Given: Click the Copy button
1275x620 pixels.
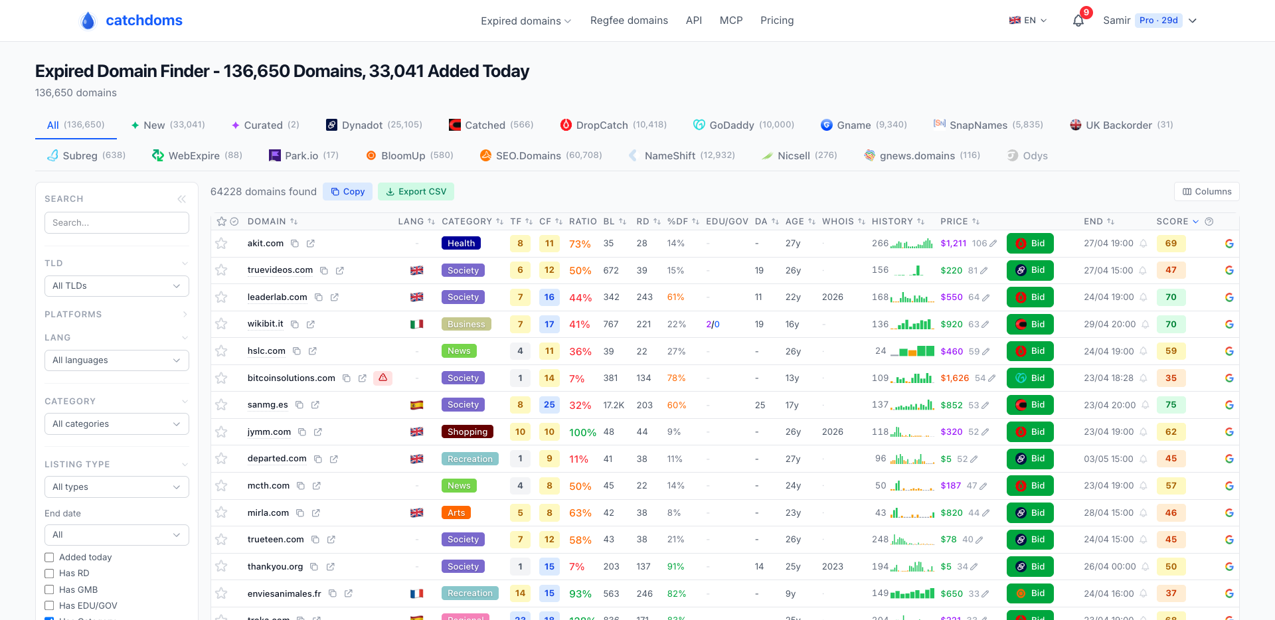Looking at the screenshot, I should 347,192.
